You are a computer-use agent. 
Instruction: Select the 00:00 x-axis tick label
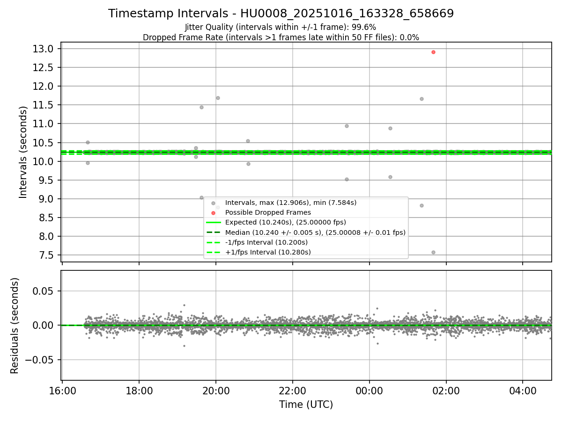click(370, 390)
